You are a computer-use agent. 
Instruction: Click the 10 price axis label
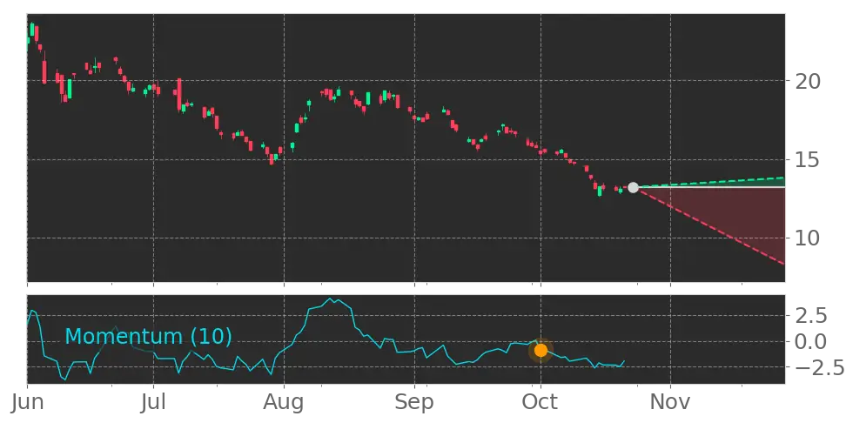pos(808,238)
